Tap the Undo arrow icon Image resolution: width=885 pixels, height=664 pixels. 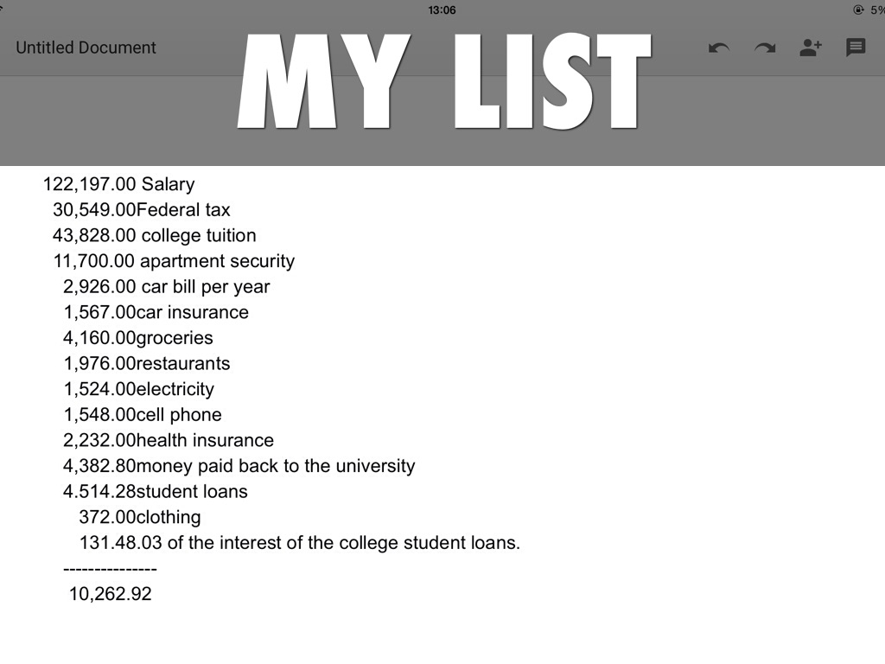(718, 48)
